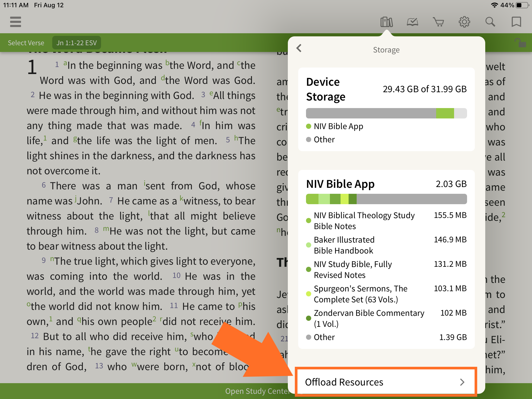Tap the Offload Resources chevron
This screenshot has width=532, height=399.
(x=462, y=382)
